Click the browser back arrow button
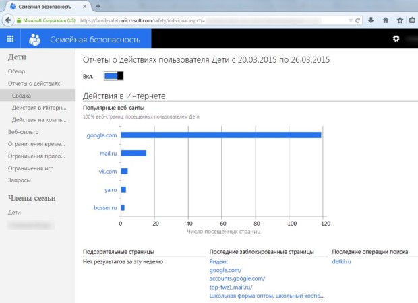The width and height of the screenshot is (418, 303). pos(8,20)
